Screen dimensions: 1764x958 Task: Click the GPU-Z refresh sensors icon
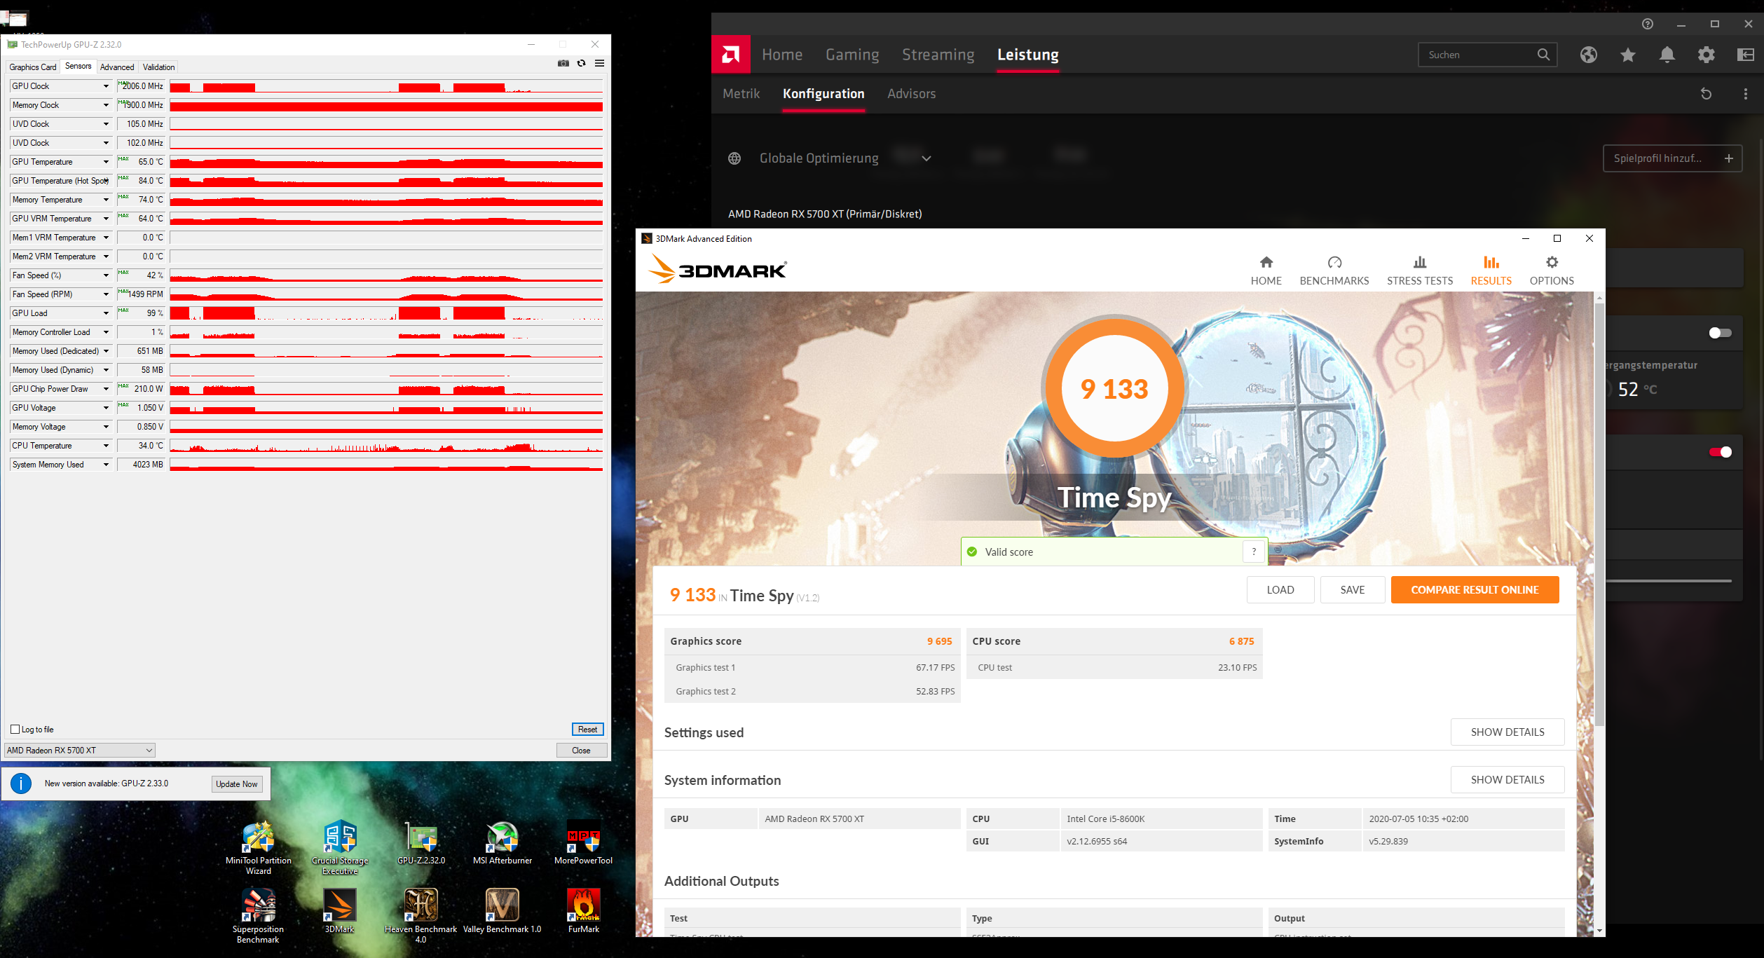(x=581, y=63)
